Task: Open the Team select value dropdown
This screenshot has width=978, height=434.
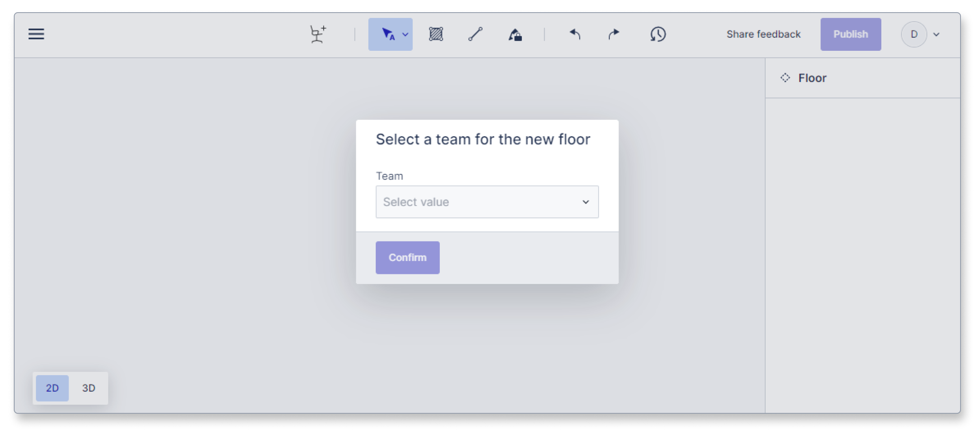Action: click(487, 202)
